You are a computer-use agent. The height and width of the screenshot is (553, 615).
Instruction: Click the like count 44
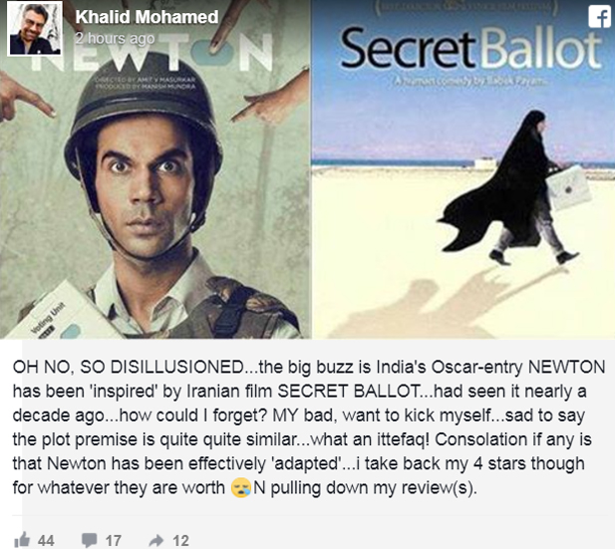tap(46, 541)
